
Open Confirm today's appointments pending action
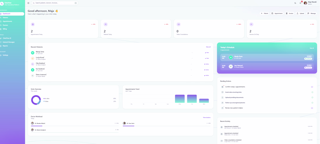[x=267, y=87]
